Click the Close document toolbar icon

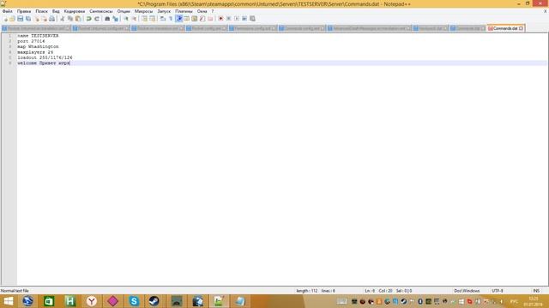pos(36,19)
